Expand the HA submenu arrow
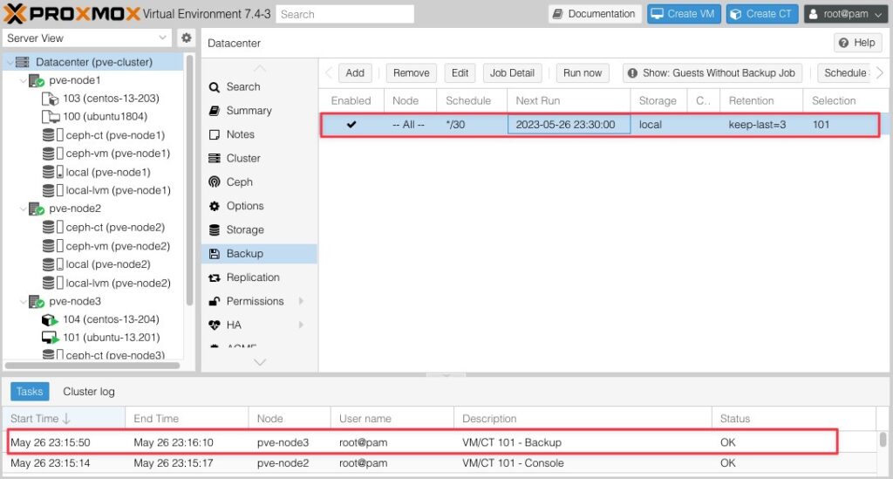 (301, 325)
